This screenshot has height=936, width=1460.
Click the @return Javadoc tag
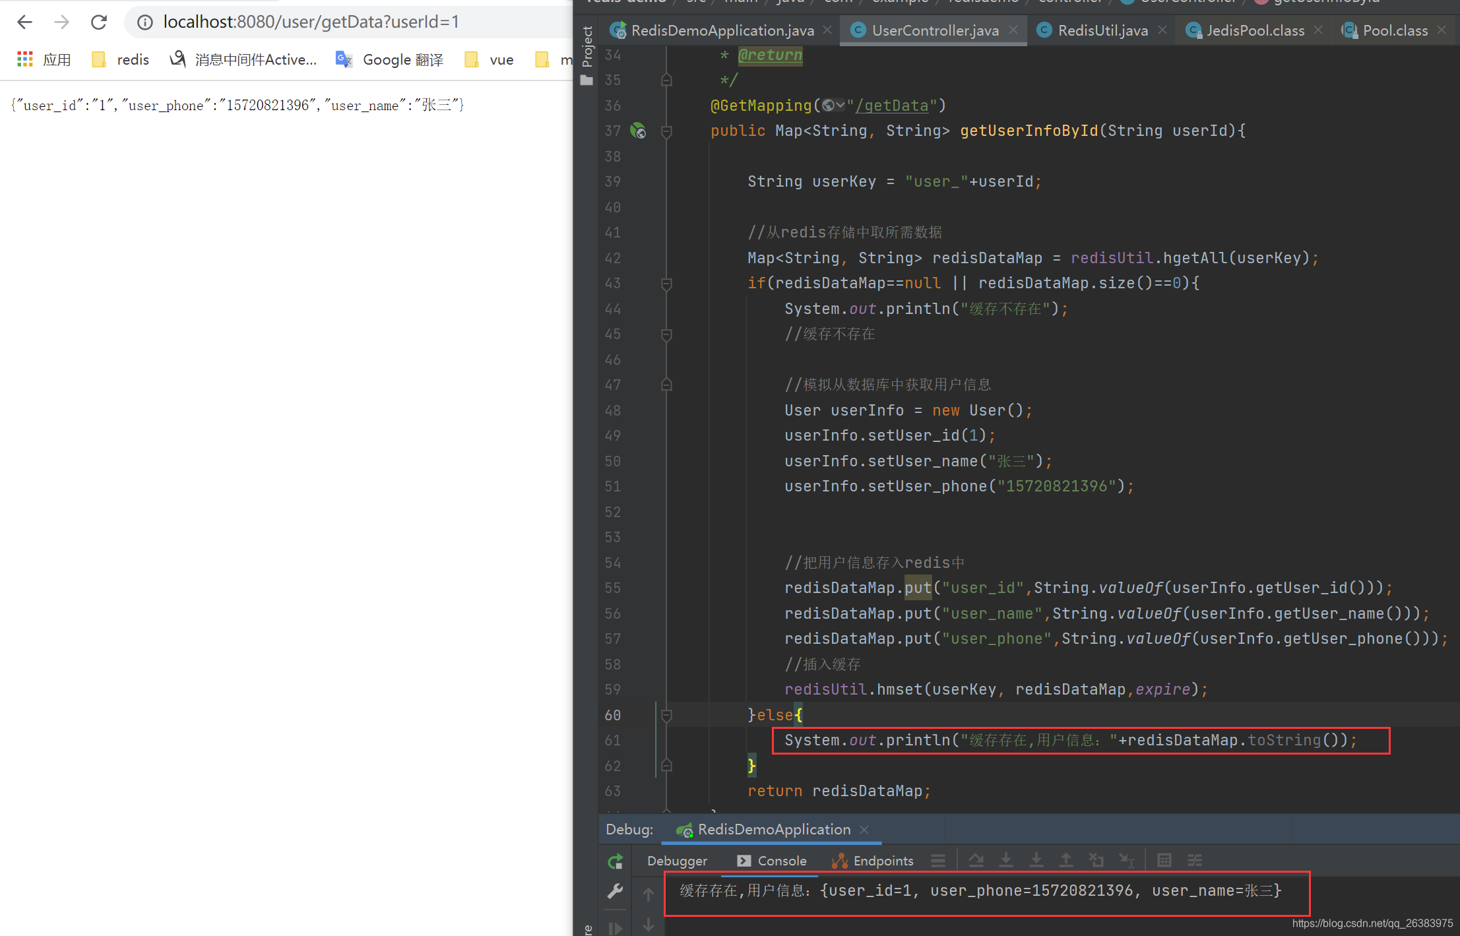coord(770,55)
